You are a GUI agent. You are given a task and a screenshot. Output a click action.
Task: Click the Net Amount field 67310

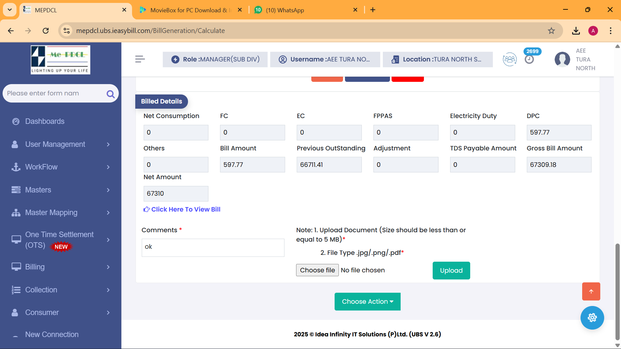coord(176,194)
